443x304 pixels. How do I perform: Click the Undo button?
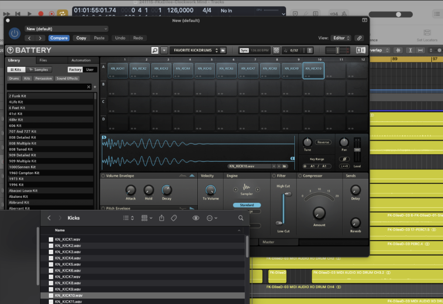(120, 38)
